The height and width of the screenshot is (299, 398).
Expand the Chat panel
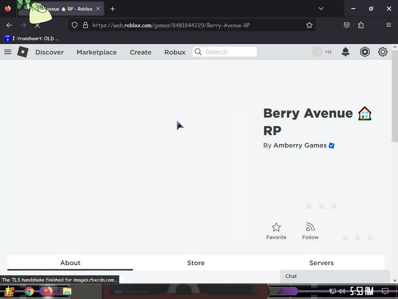tap(335, 276)
